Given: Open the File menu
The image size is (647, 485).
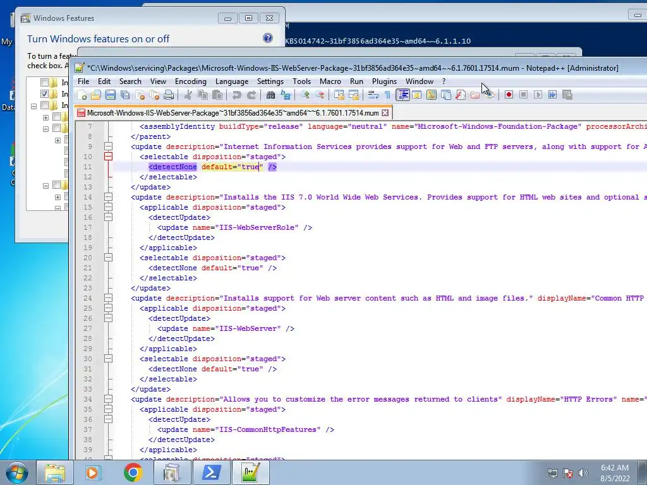Looking at the screenshot, I should [x=83, y=81].
